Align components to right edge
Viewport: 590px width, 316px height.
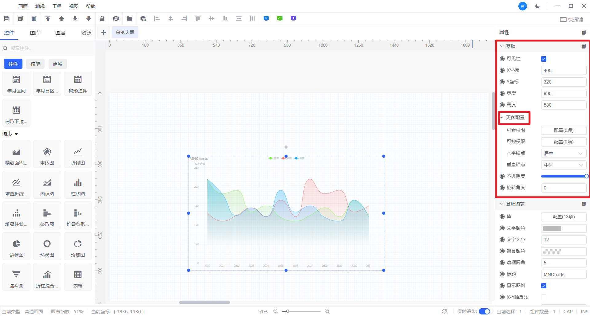coord(184,19)
